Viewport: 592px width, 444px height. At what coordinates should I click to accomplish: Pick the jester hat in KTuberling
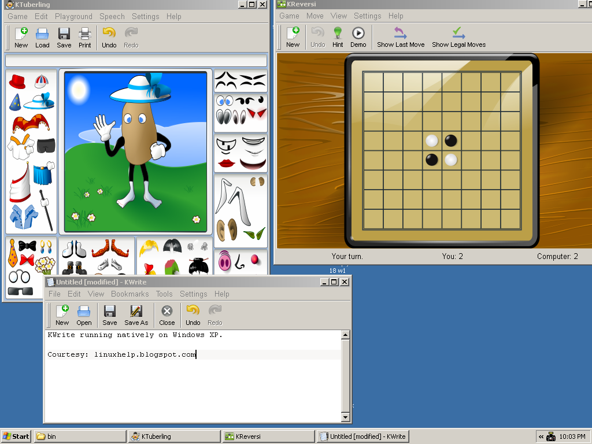tap(31, 123)
